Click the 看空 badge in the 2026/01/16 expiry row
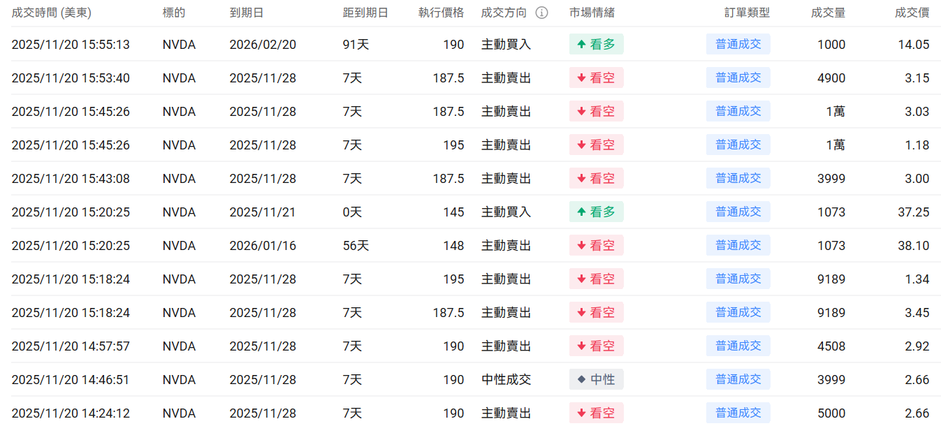This screenshot has width=941, height=426. (596, 246)
